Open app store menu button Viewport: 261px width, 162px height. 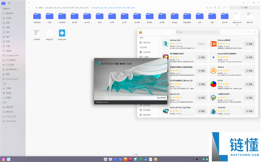(242, 32)
